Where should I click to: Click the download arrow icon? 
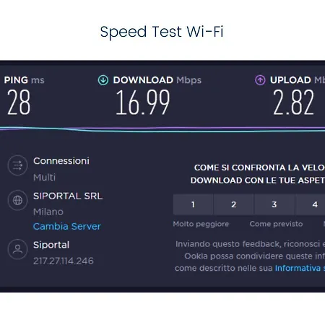(103, 80)
